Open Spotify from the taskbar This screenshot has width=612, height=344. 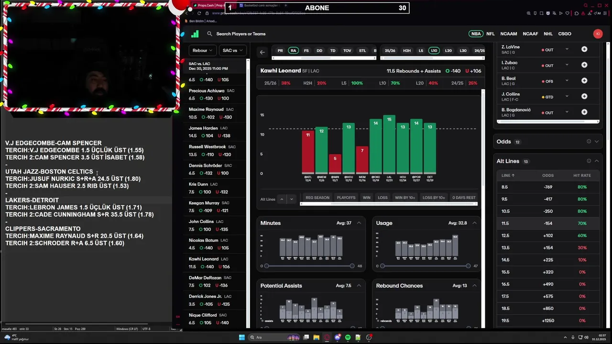pos(348,337)
